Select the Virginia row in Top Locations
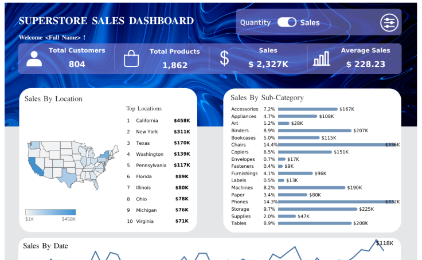422x260 pixels. 145,221
